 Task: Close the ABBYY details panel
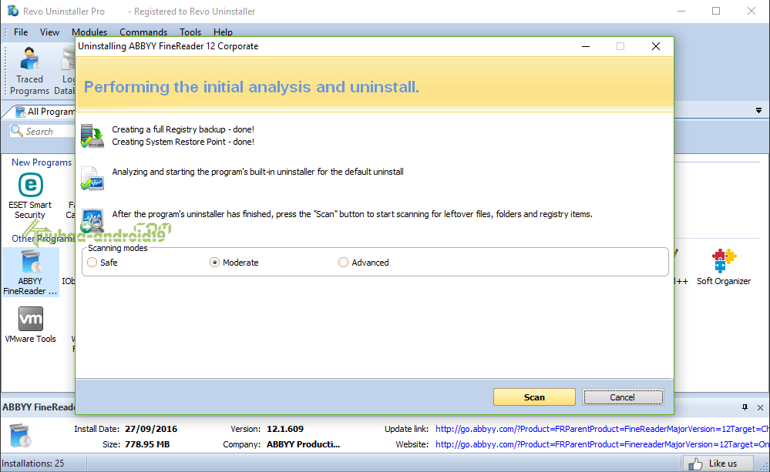[760, 407]
